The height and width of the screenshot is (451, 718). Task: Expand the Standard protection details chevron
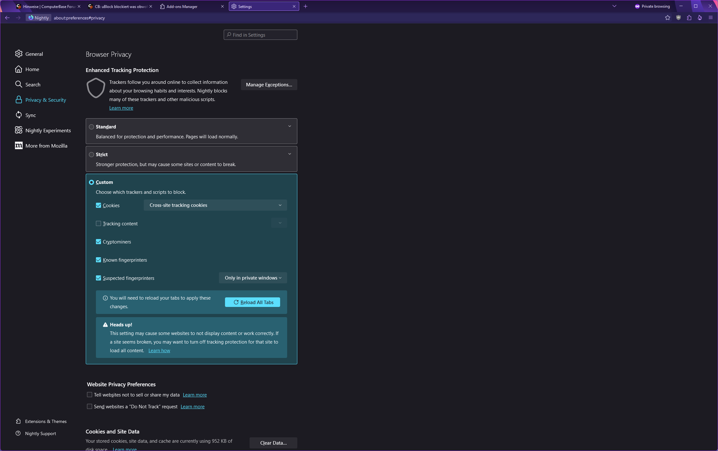pyautogui.click(x=289, y=126)
